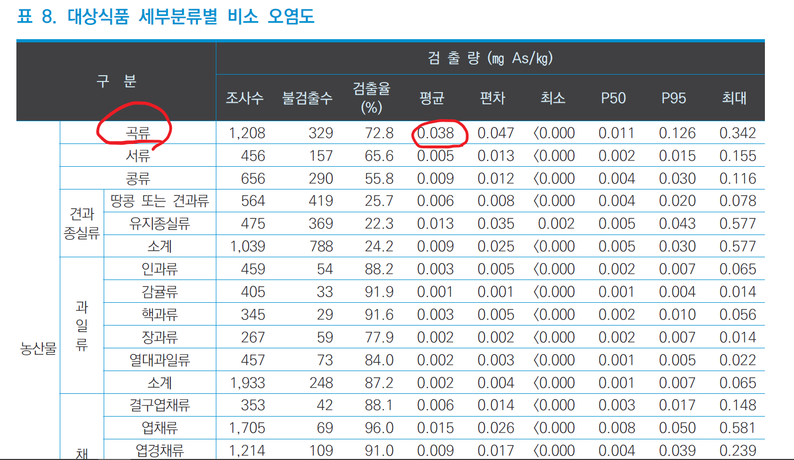
Task: Click the '땅콩 또는 견과류' row label
Action: tap(160, 201)
